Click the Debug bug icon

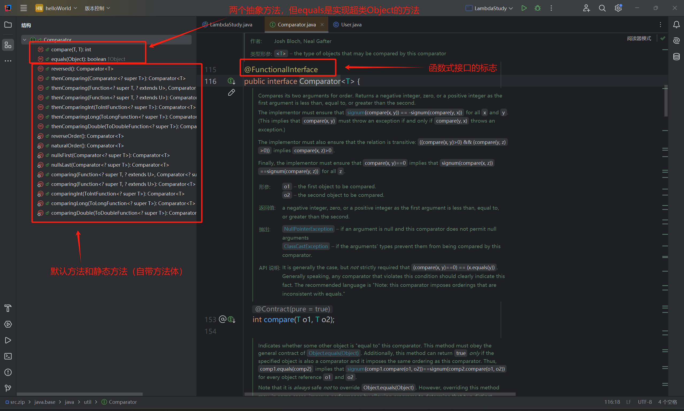[x=537, y=8]
